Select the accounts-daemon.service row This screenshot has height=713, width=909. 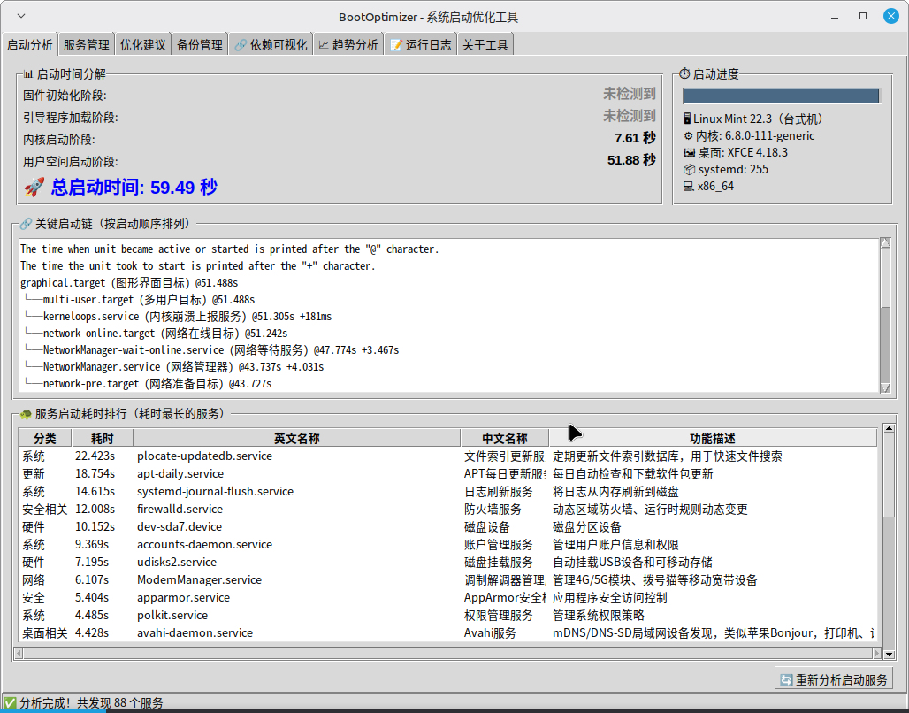(447, 545)
